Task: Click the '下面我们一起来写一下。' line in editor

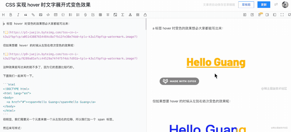Action: [x=19, y=76]
